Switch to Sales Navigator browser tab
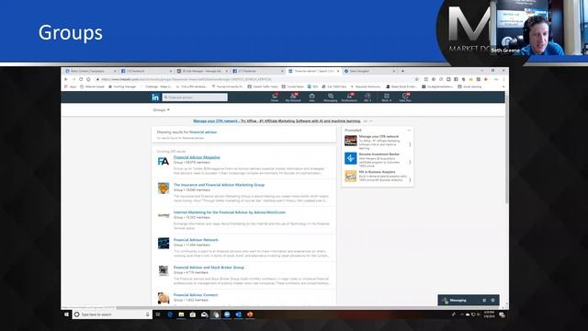The height and width of the screenshot is (331, 588). 369,71
